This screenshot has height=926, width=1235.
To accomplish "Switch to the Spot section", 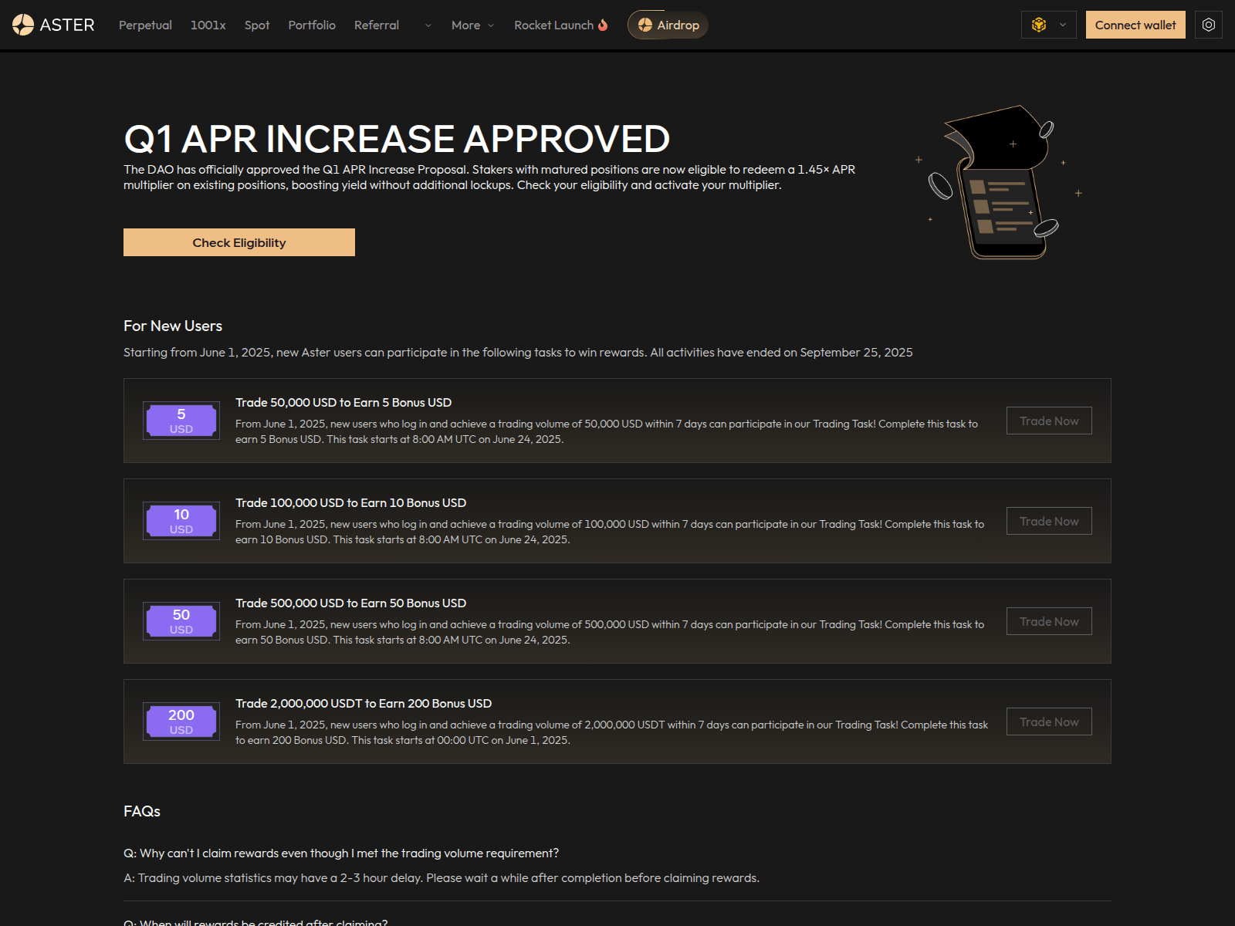I will [256, 25].
